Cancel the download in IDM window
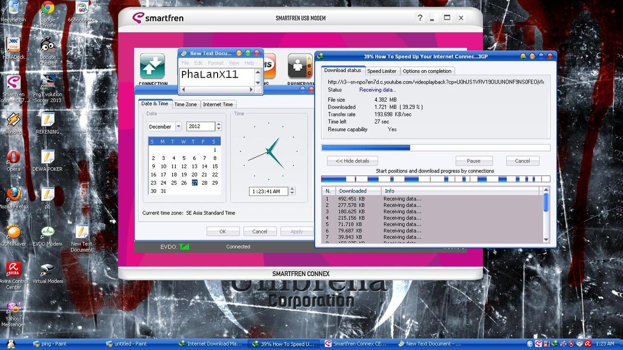Viewport: 623px width, 350px height. tap(522, 161)
